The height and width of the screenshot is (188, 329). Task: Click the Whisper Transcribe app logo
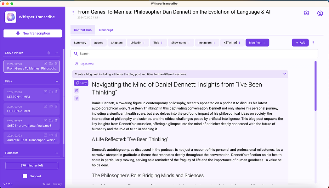(11, 17)
